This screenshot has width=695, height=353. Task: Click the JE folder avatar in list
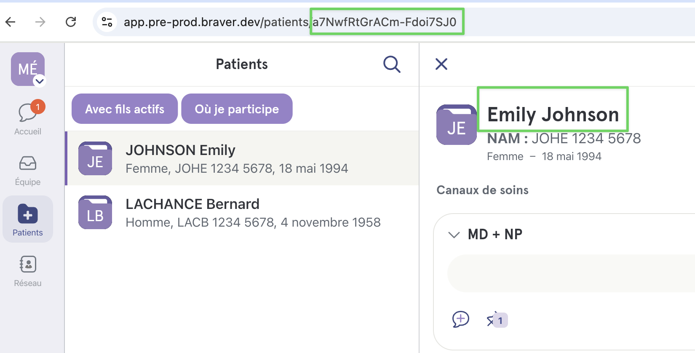(95, 158)
